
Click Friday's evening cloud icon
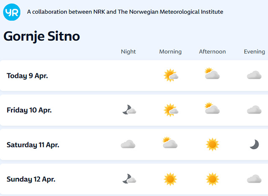tap(254, 110)
